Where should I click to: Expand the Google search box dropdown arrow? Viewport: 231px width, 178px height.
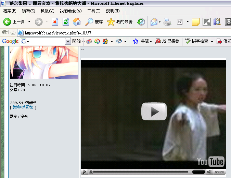68,41
